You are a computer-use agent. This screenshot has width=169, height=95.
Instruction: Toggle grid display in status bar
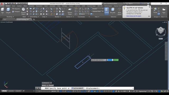click(x=58, y=91)
